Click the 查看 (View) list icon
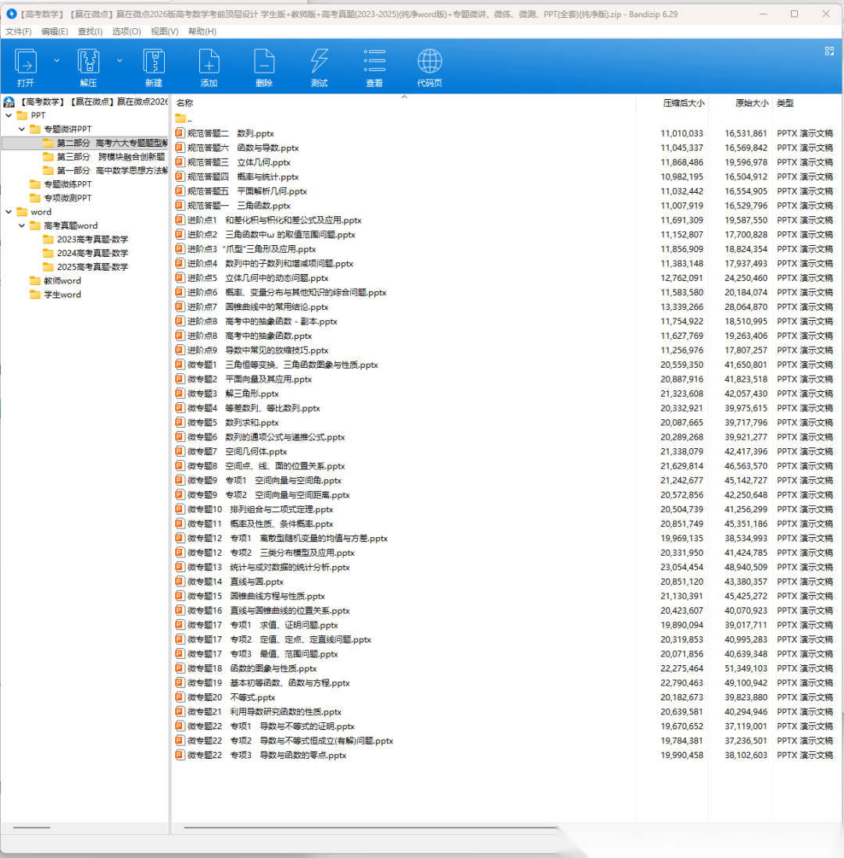Screen dimensions: 844x858 (x=374, y=62)
